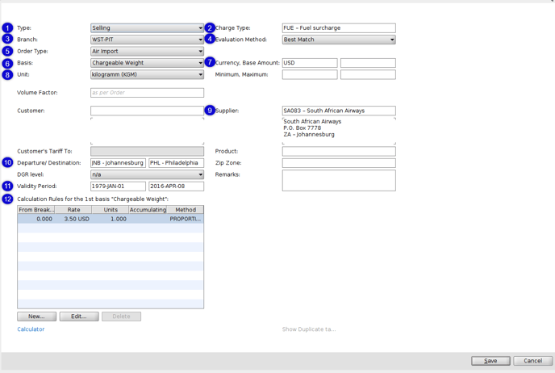Click the Method column header
Viewport: 555px width, 373px height.
185,210
